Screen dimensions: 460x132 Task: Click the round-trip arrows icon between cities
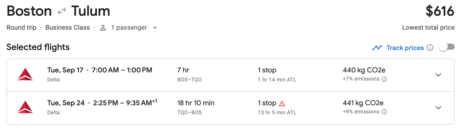62,11
